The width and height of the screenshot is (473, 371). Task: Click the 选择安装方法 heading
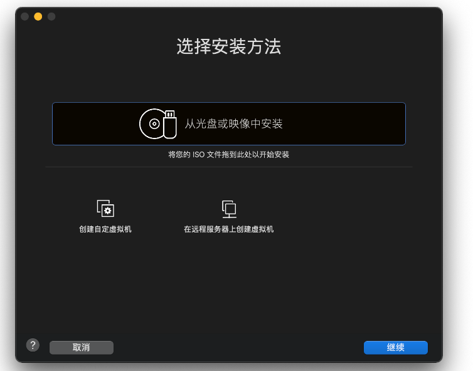[228, 46]
